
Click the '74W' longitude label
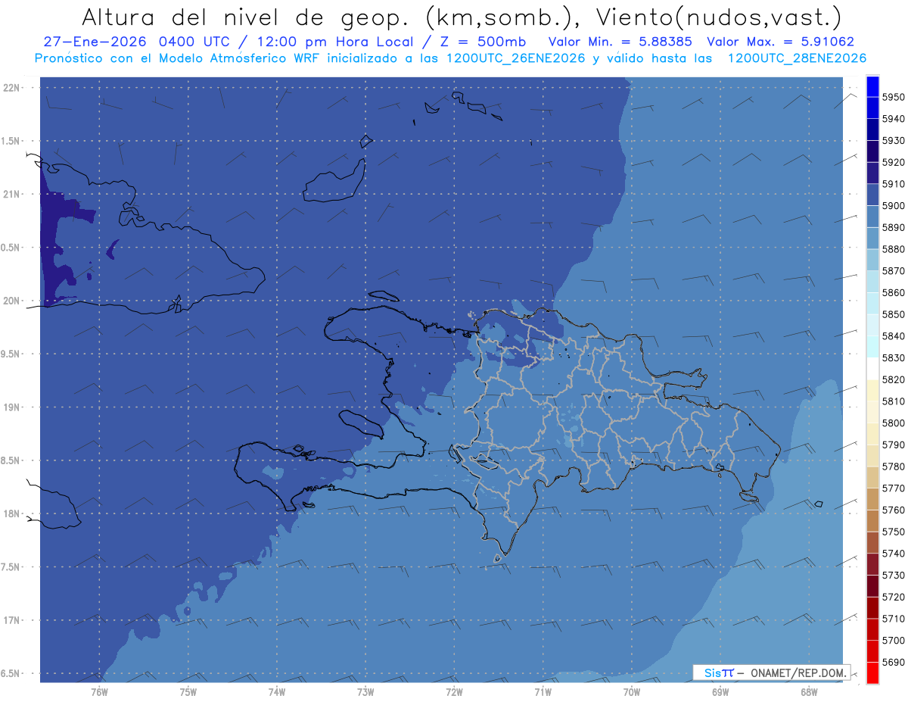pyautogui.click(x=277, y=692)
